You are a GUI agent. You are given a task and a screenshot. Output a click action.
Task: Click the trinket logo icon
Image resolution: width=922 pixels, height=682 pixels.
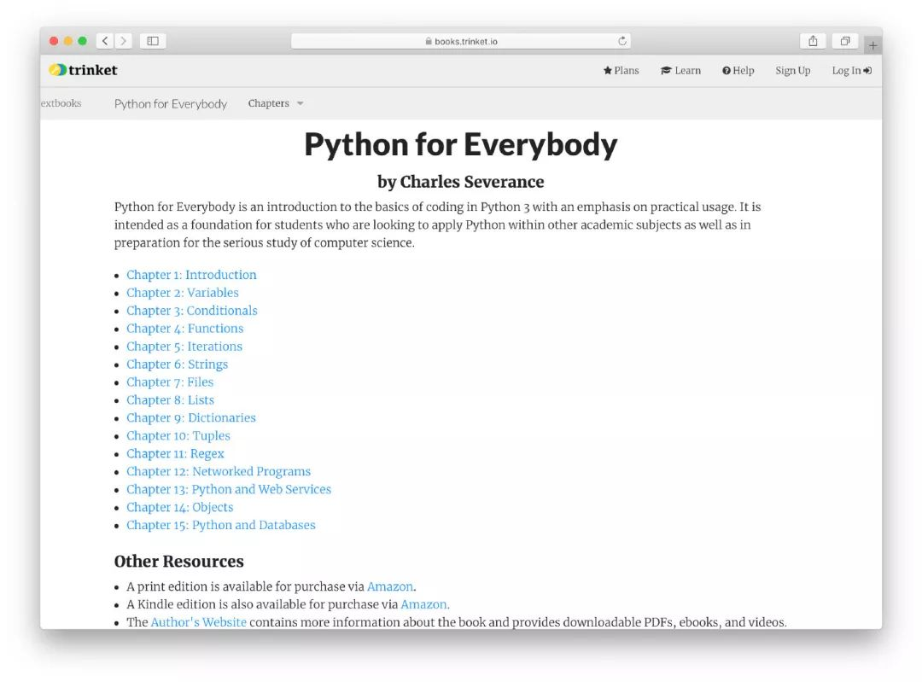tap(57, 70)
